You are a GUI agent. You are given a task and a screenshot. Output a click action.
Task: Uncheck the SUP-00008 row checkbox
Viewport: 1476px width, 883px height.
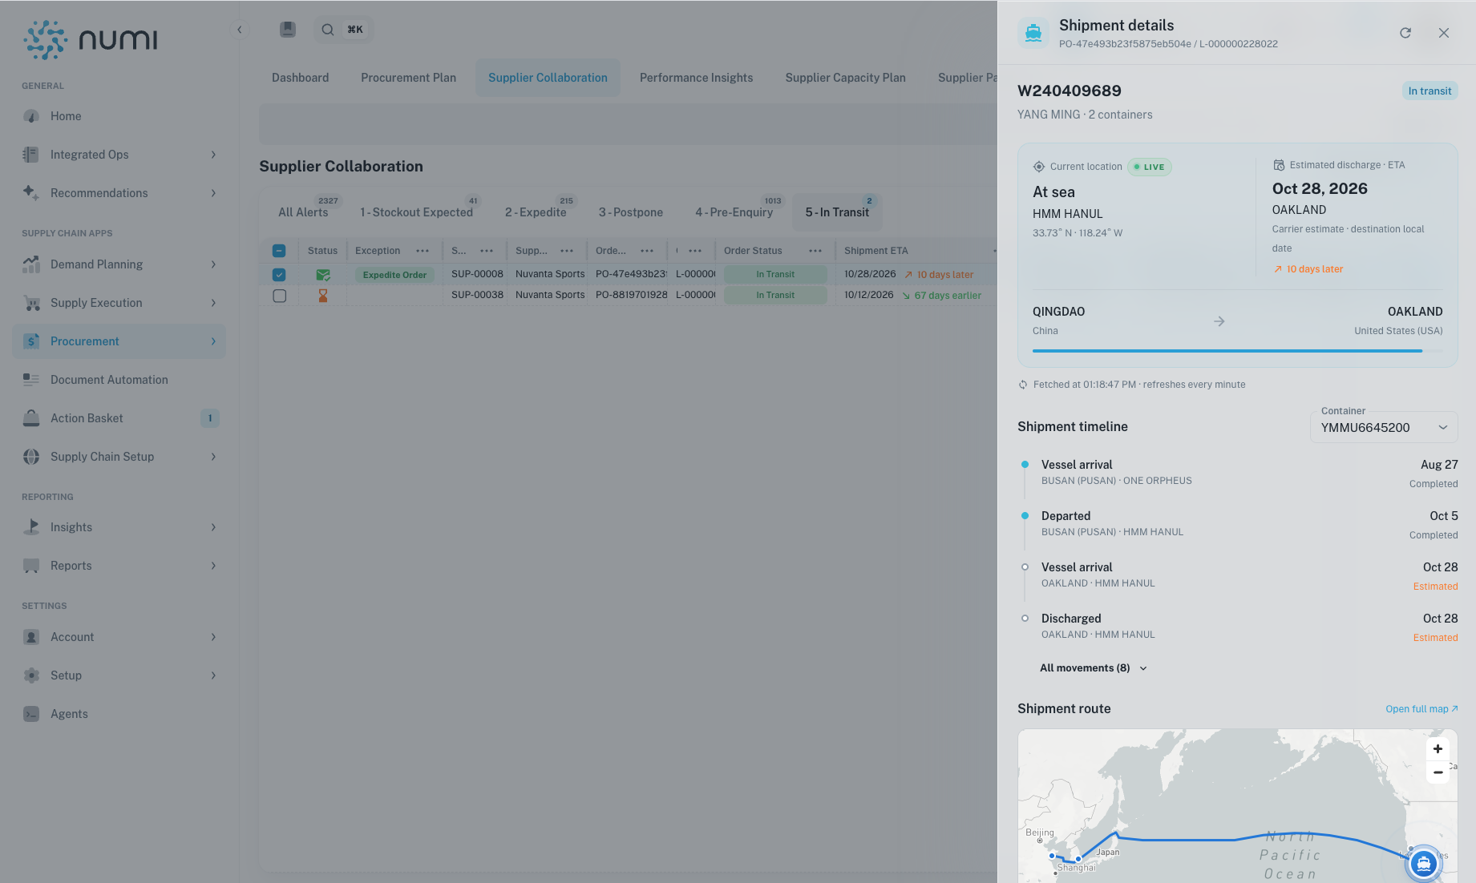click(279, 275)
